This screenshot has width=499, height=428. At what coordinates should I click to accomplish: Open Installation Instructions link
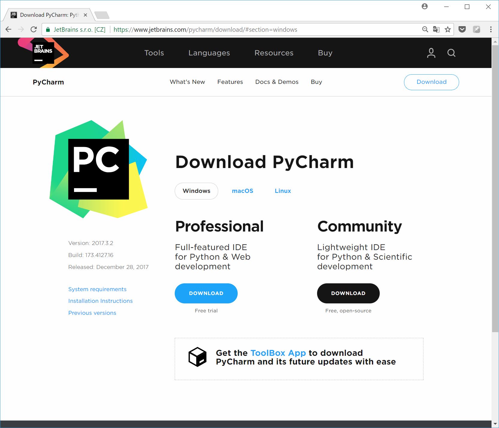pyautogui.click(x=100, y=301)
